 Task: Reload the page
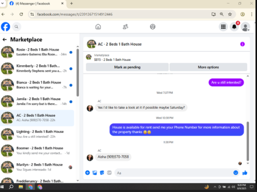21,14
